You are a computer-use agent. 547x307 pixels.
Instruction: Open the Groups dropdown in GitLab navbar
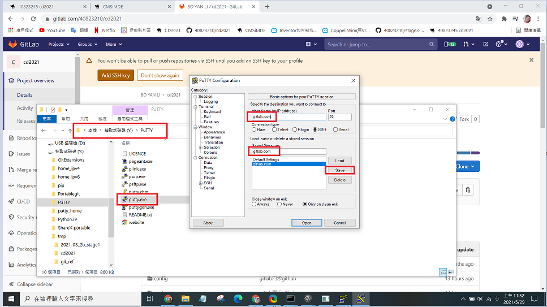click(87, 44)
